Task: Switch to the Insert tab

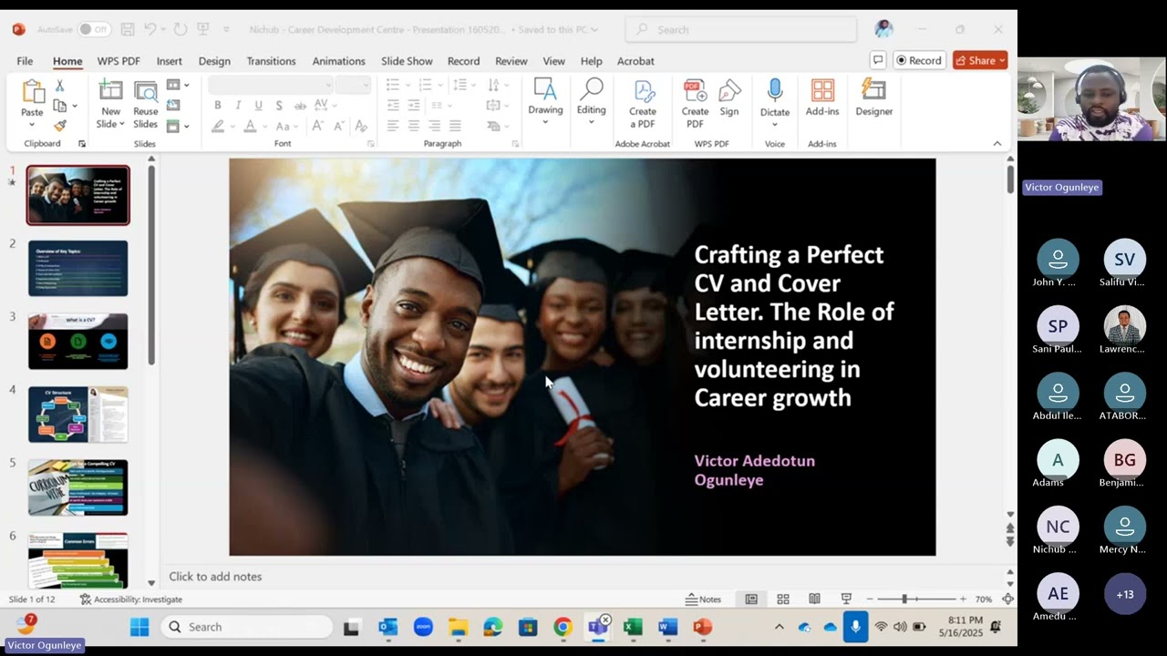Action: coord(169,61)
